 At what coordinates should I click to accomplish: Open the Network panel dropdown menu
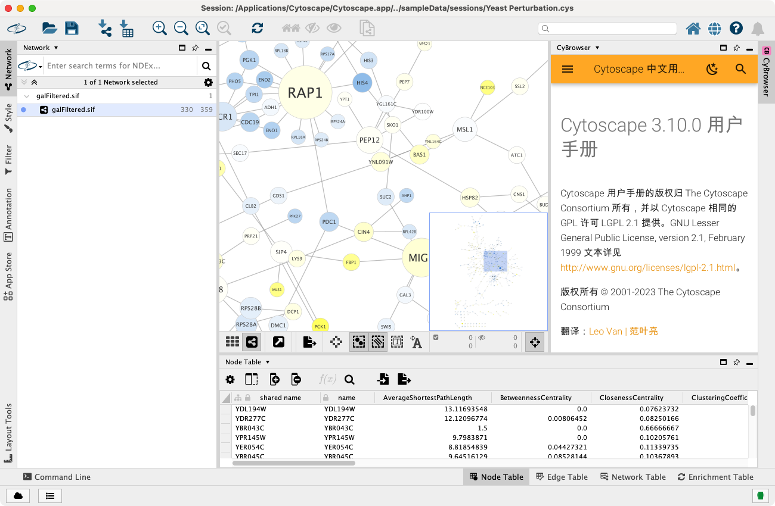point(56,48)
